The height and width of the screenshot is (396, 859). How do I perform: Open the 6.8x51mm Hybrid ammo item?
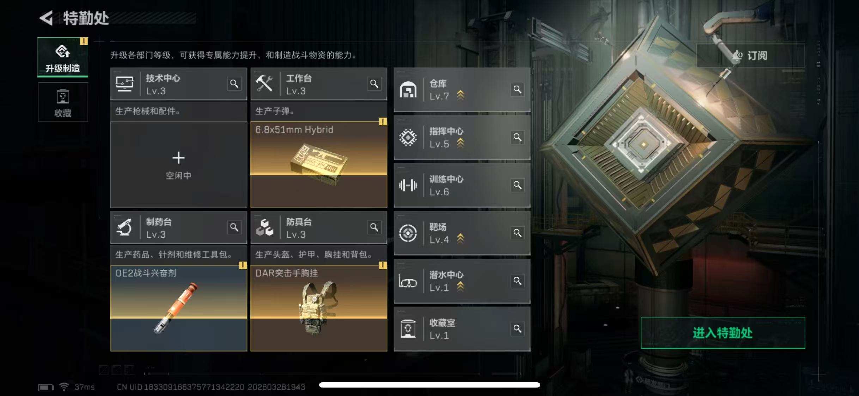click(319, 165)
